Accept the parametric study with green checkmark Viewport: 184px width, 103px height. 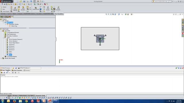click(x=176, y=68)
